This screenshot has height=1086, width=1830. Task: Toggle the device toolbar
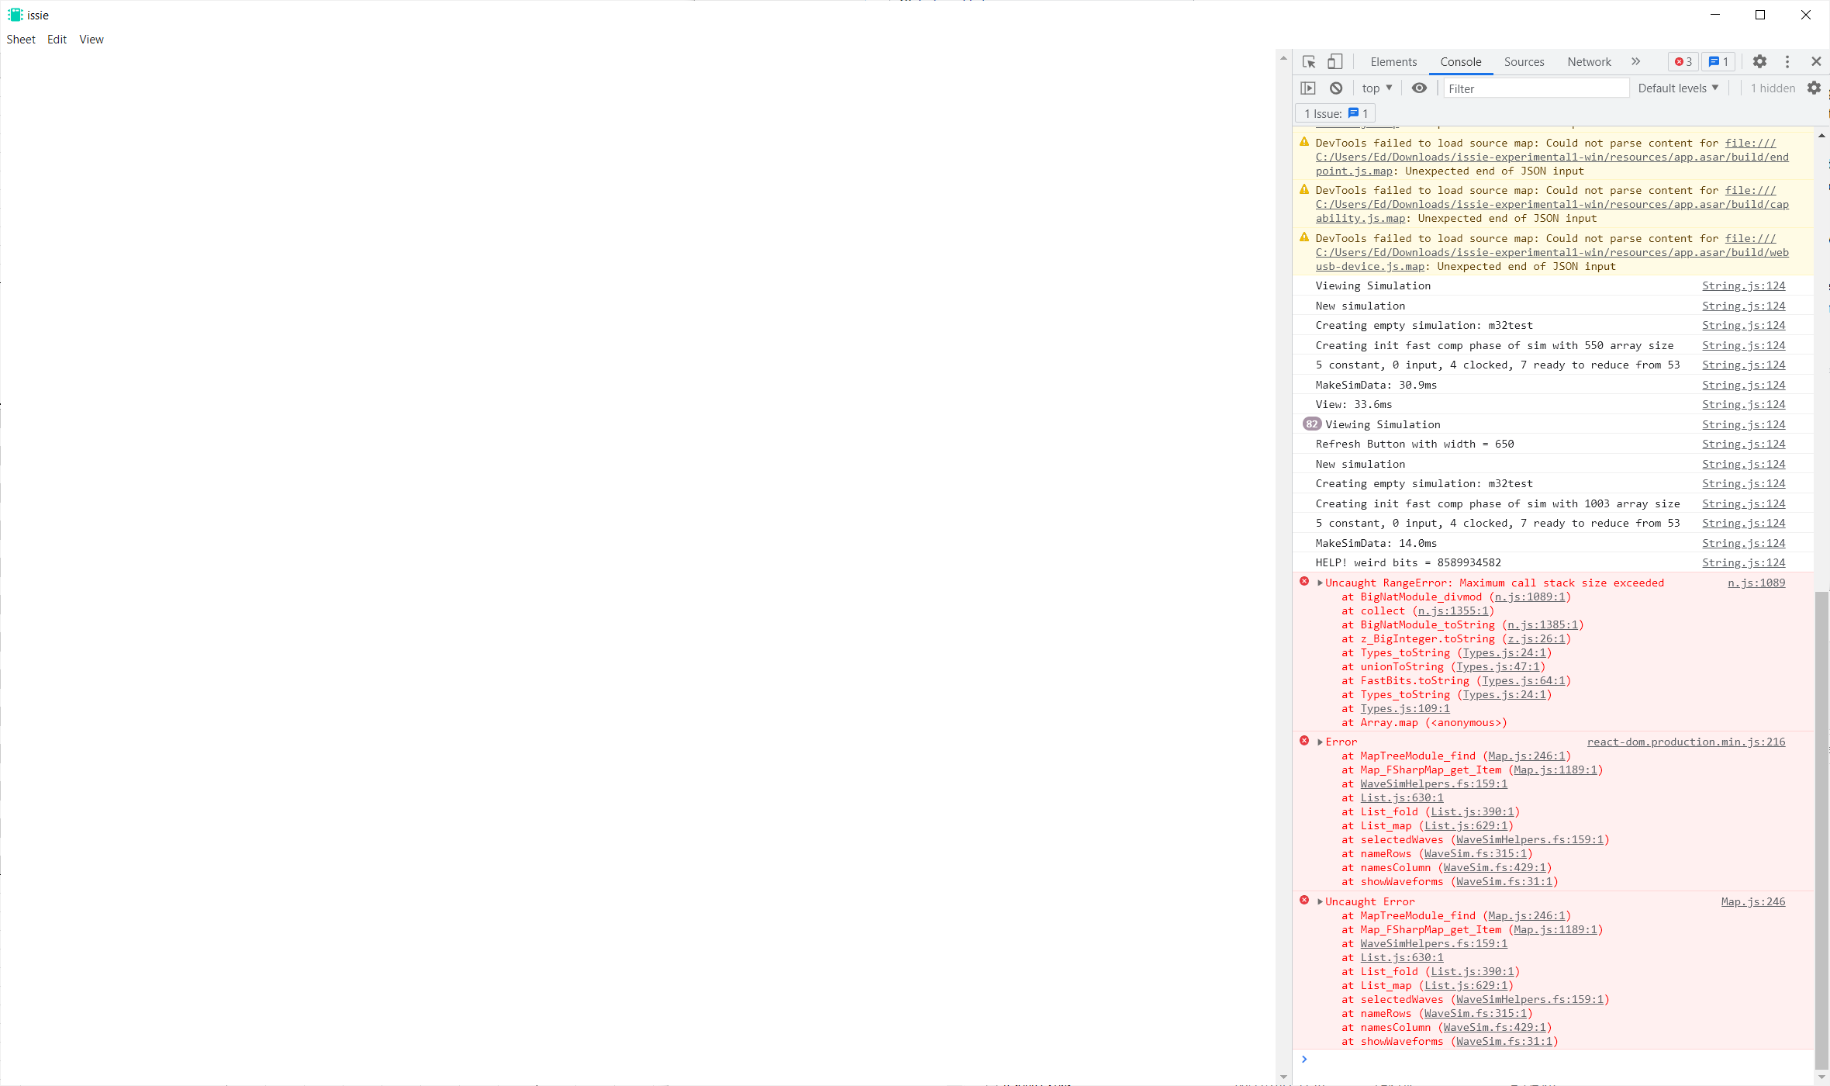click(x=1334, y=61)
